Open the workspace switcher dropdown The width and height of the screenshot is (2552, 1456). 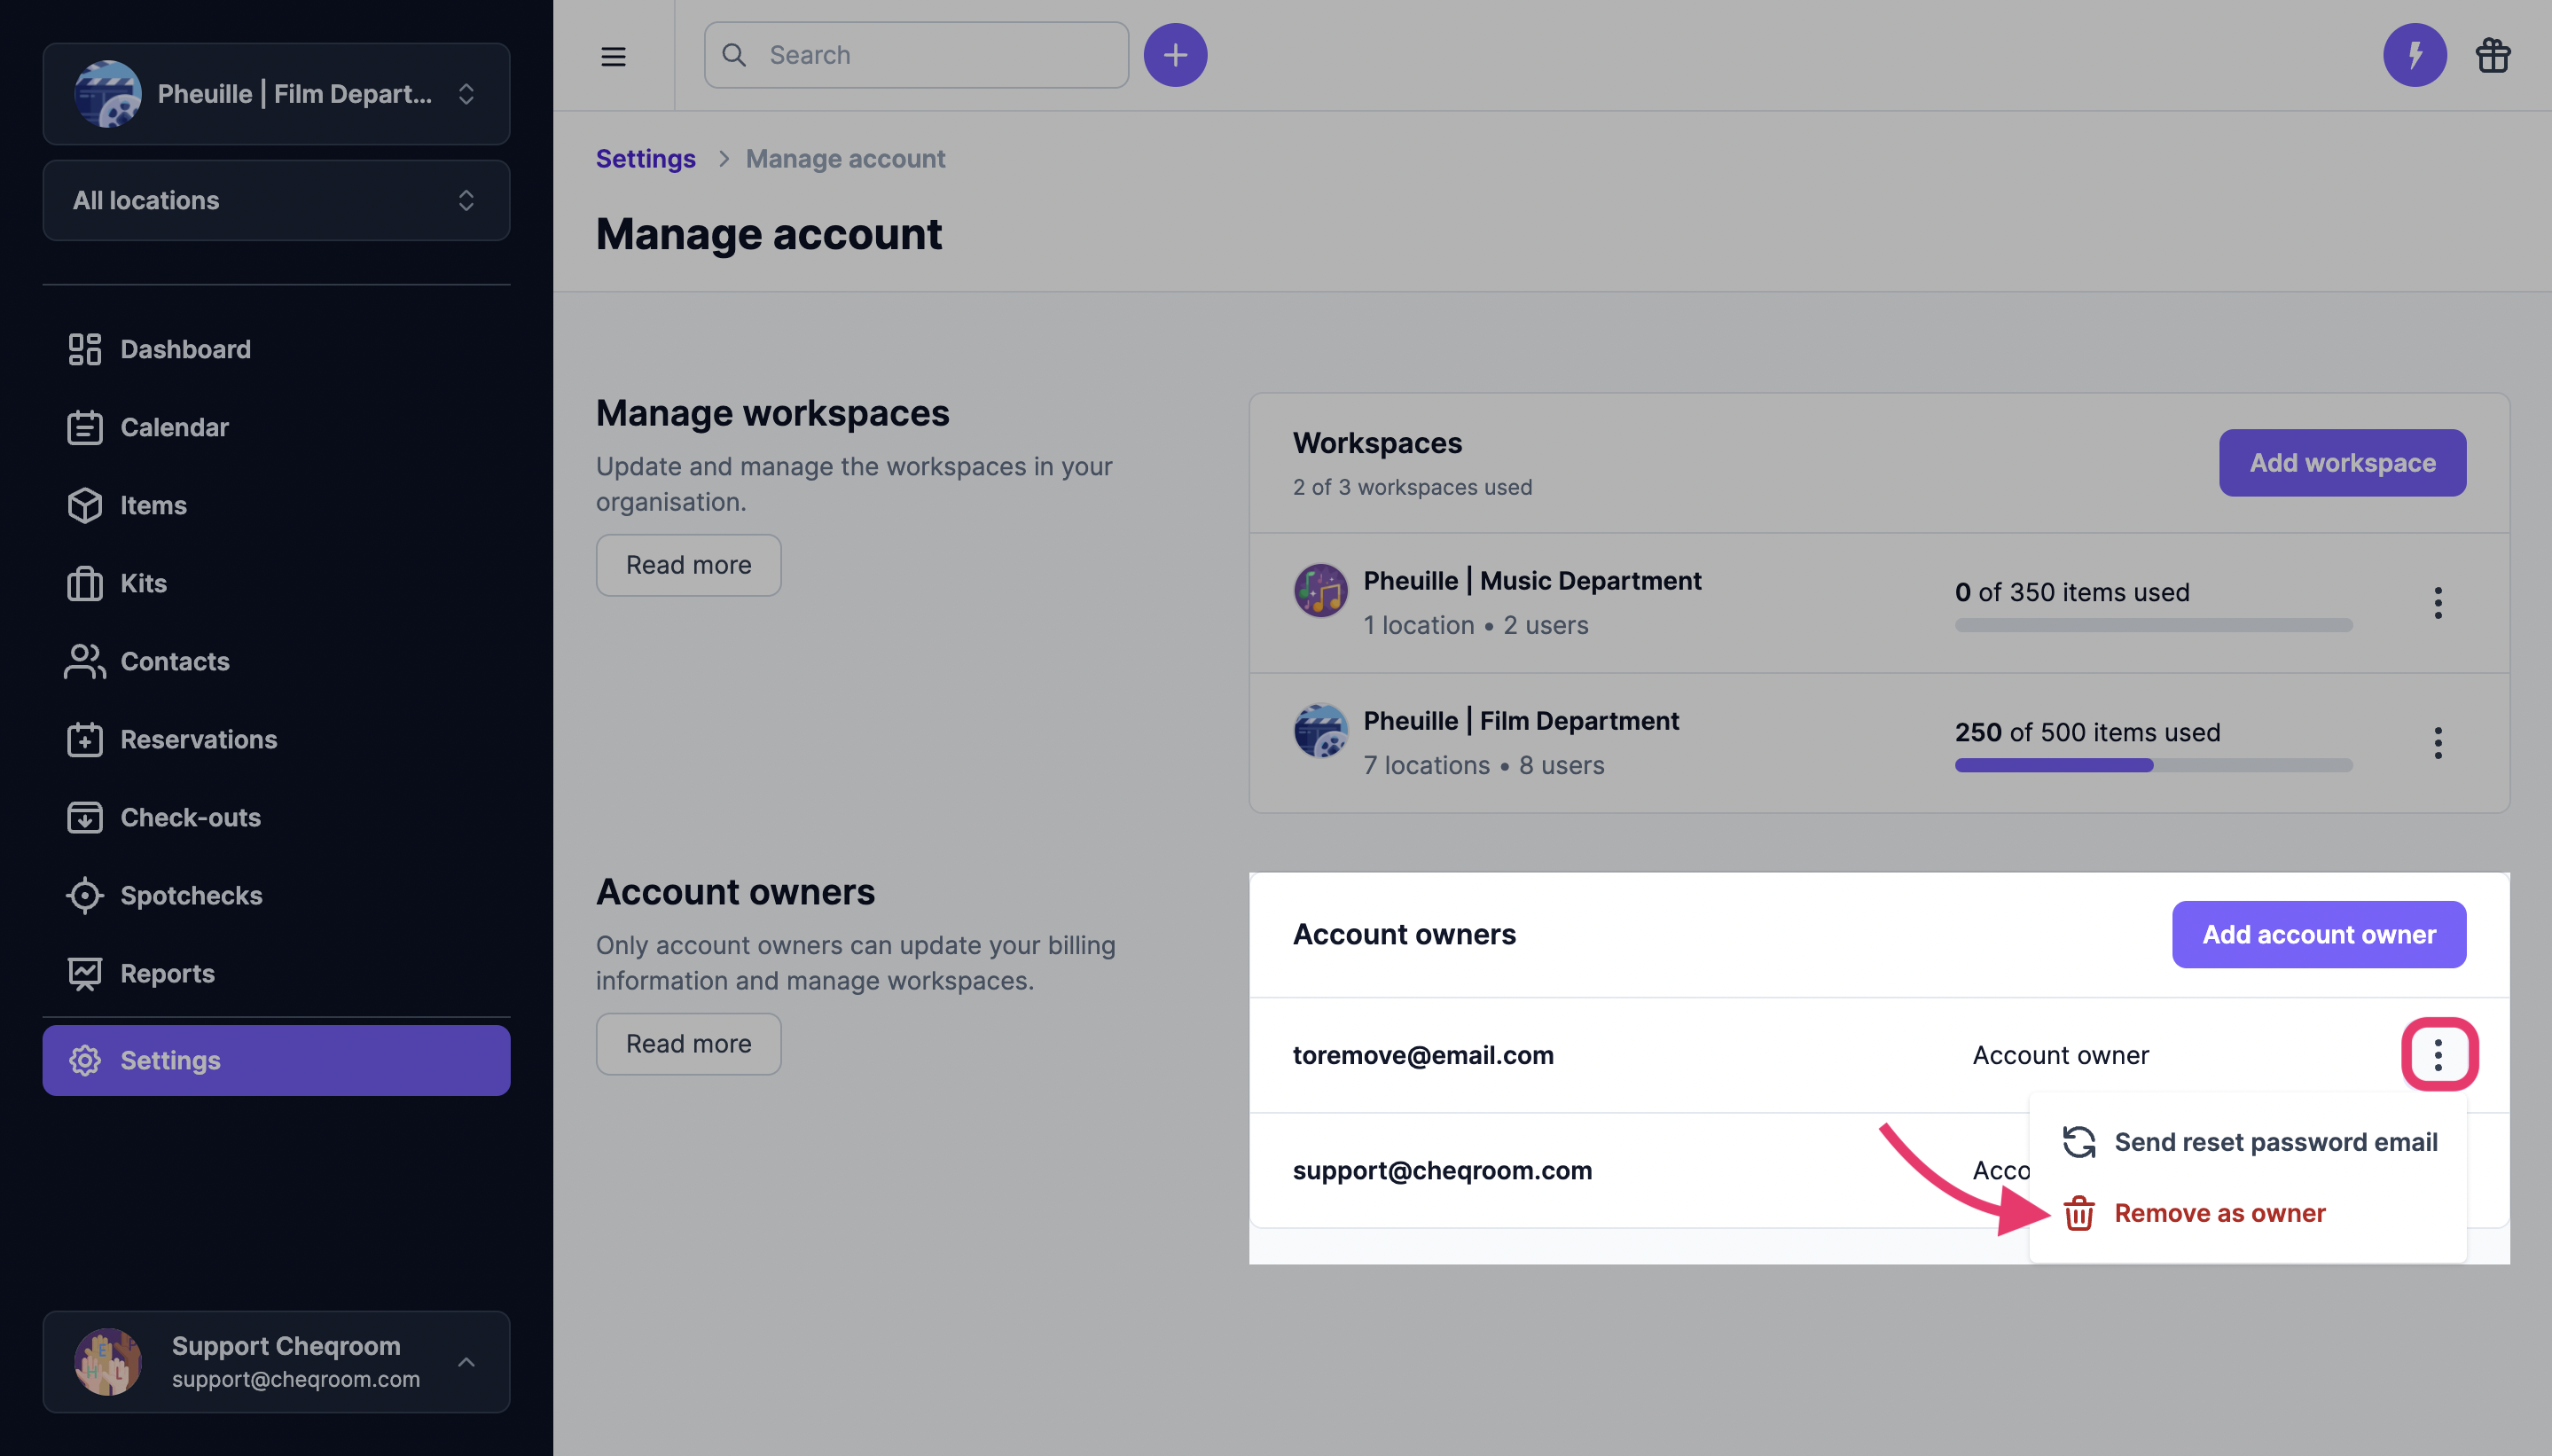coord(276,94)
